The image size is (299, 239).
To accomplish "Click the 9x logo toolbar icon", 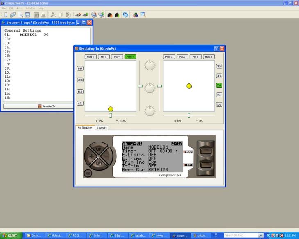I will [136, 15].
